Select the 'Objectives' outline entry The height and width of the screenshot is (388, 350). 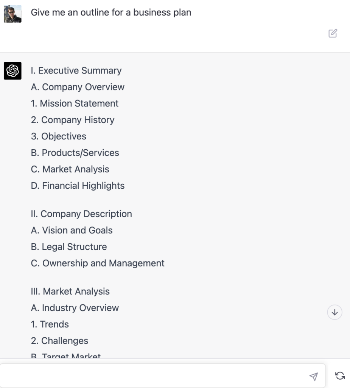[59, 136]
